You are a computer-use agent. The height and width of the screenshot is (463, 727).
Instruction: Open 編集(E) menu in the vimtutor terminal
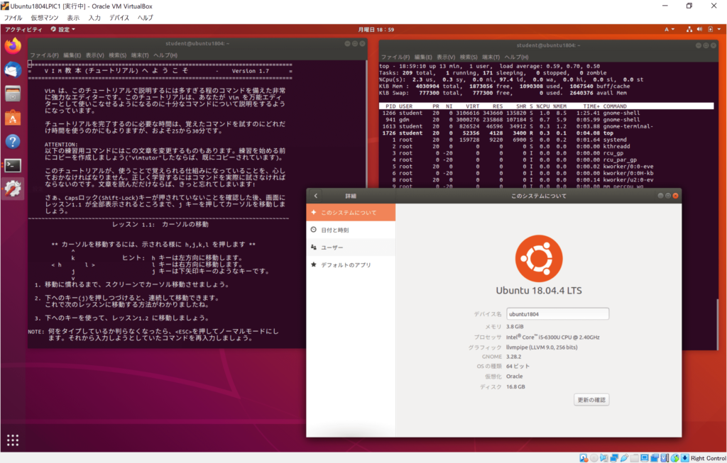pyautogui.click(x=72, y=55)
